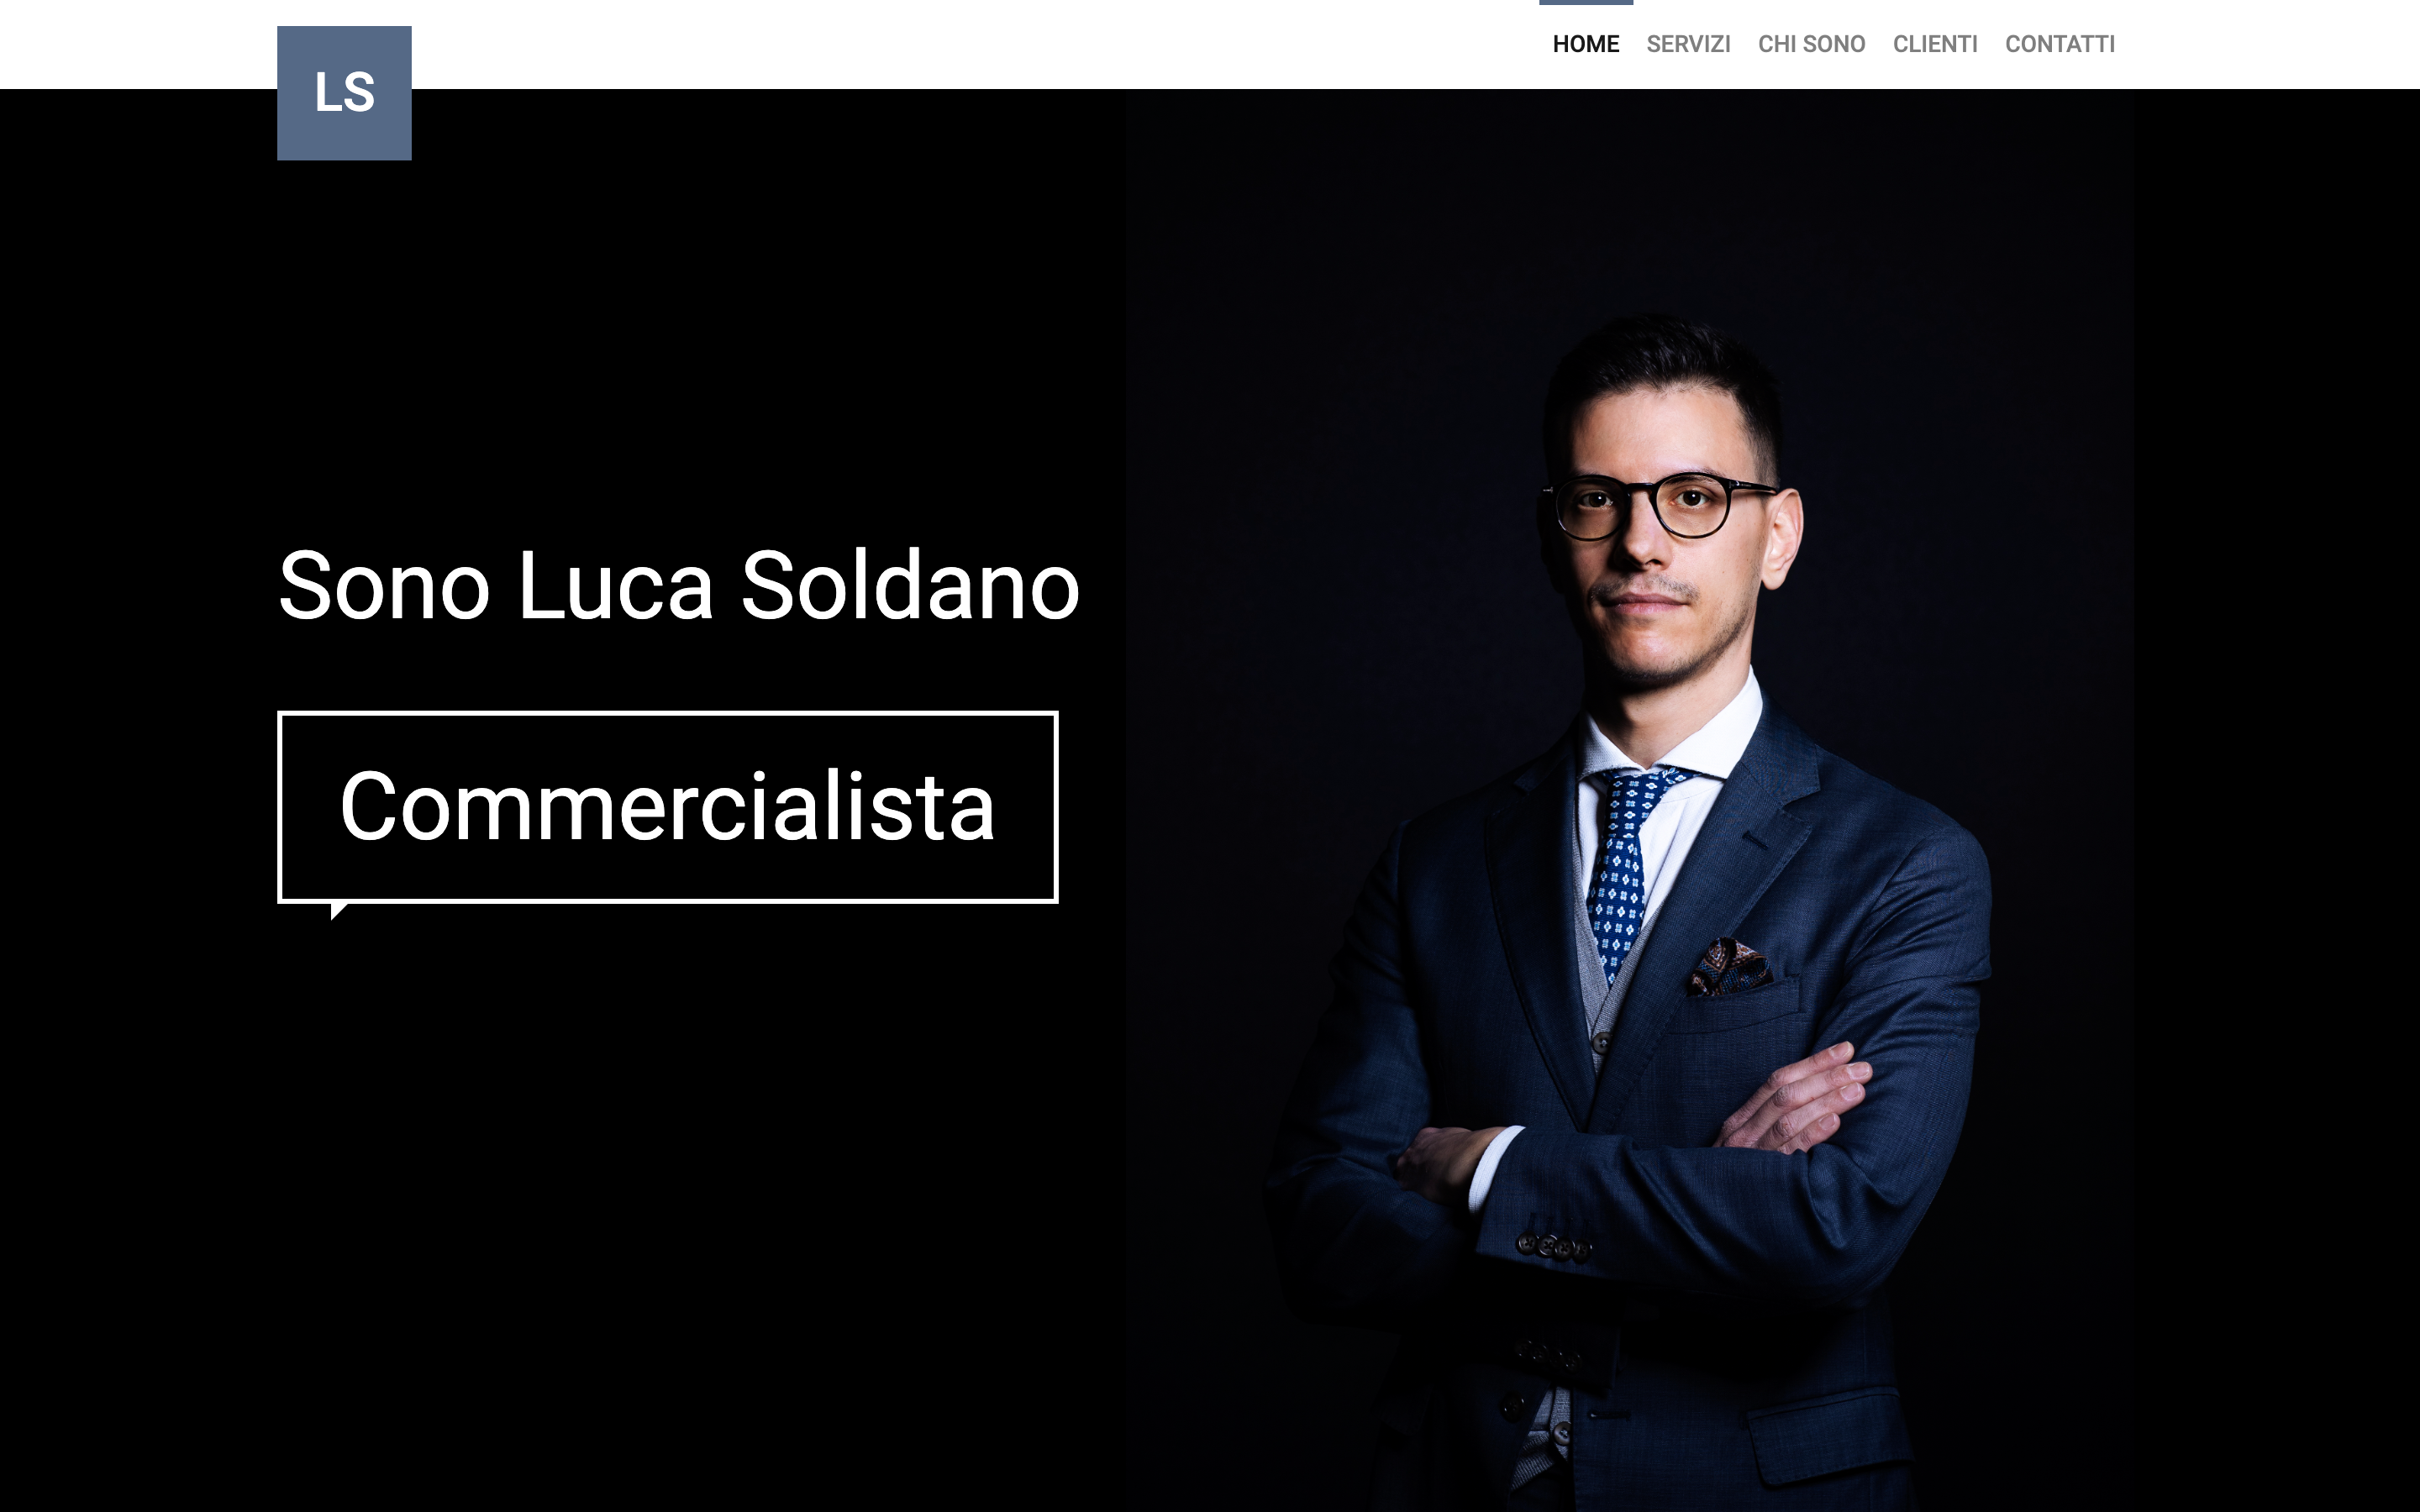Click the pocket square on the jacket
The image size is (2420, 1512).
click(x=1728, y=966)
